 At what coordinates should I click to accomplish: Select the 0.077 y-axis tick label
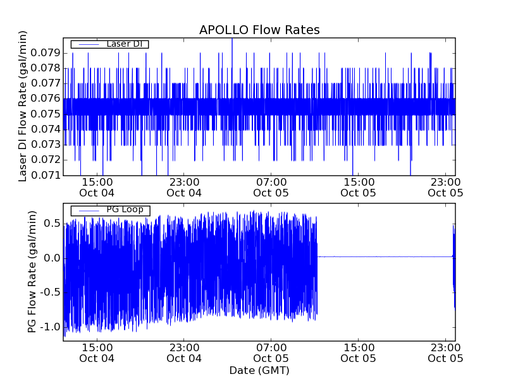46,83
